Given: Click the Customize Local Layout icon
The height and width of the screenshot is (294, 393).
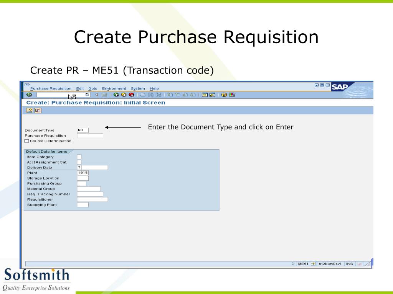Looking at the screenshot, I should tap(231, 95).
